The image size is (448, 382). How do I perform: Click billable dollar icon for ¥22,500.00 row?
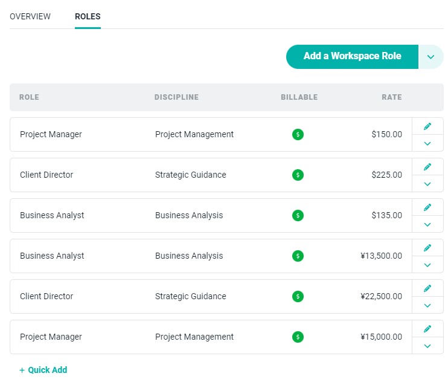pos(298,297)
